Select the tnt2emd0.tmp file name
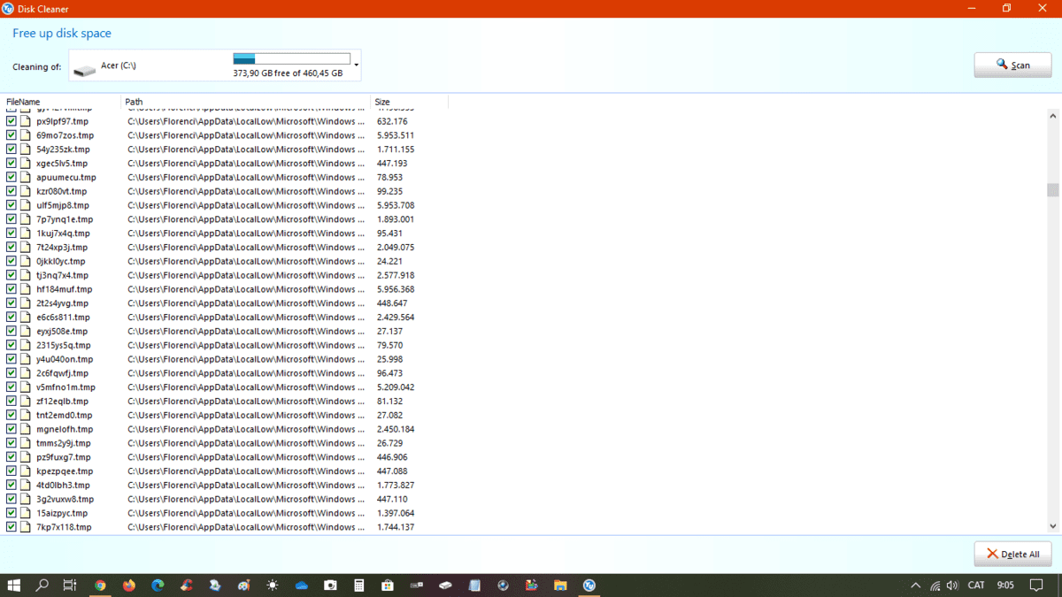 (x=64, y=415)
